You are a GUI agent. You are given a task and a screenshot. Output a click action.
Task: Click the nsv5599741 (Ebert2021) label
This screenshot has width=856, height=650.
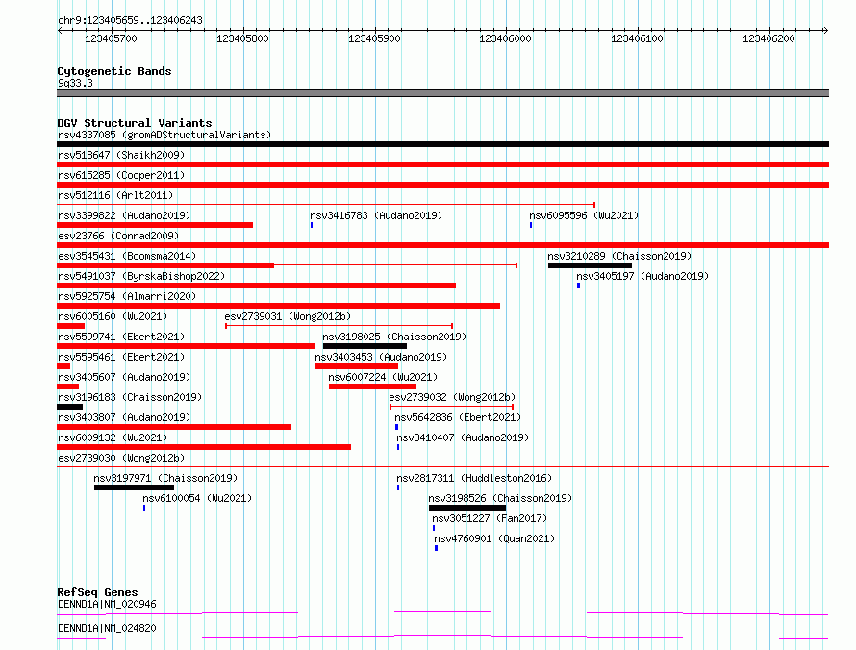click(x=121, y=337)
